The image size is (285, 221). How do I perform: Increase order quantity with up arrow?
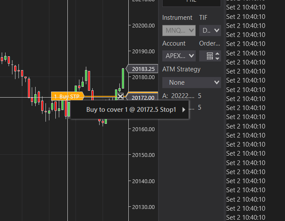pyautogui.click(x=217, y=54)
